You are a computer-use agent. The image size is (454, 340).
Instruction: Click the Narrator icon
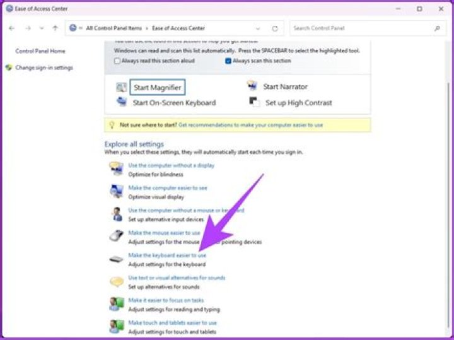click(252, 86)
